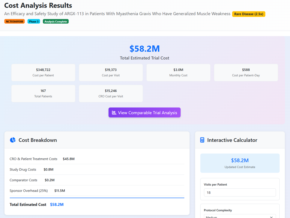The image size is (290, 218).
Task: Click the Monthly Cost stat card
Action: pos(178,72)
